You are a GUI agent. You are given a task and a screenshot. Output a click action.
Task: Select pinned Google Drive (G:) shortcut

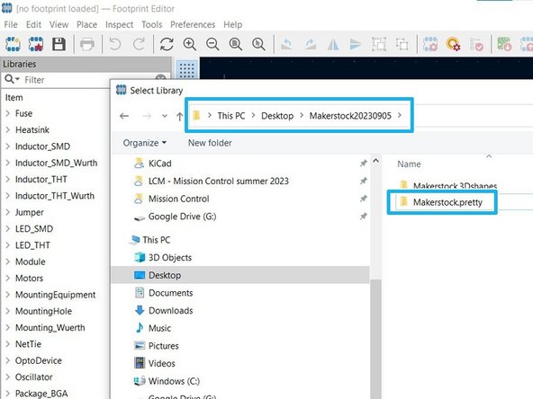[182, 217]
